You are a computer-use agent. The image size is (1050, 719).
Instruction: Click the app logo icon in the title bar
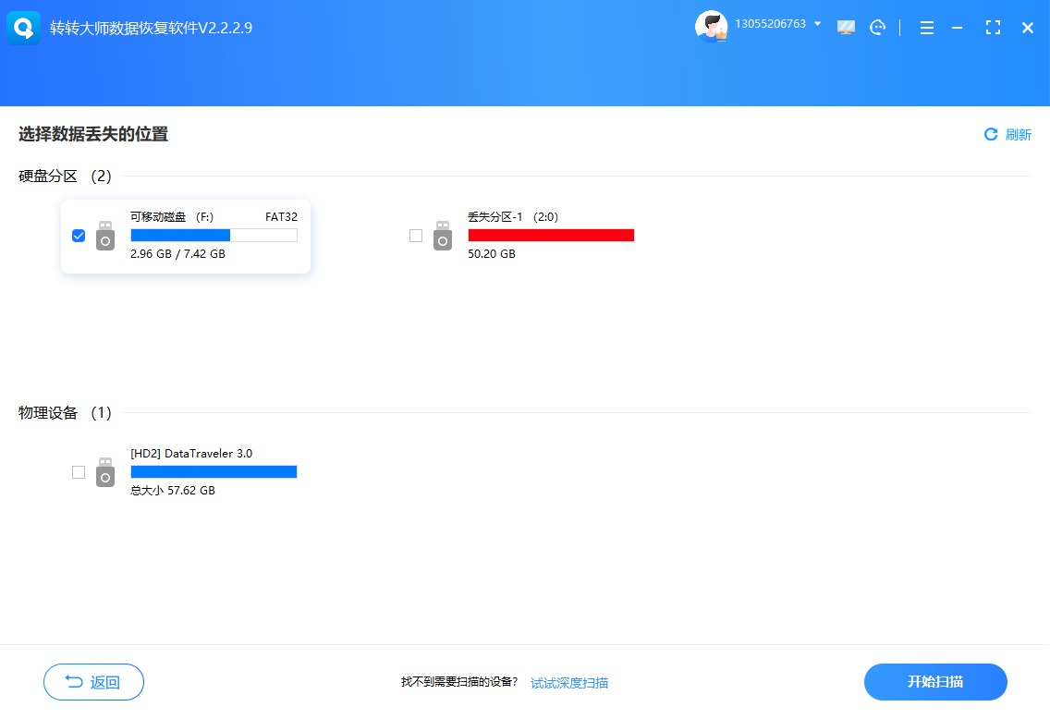click(x=23, y=28)
